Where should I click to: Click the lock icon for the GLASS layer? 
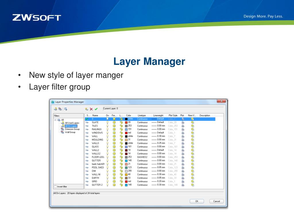point(121,147)
